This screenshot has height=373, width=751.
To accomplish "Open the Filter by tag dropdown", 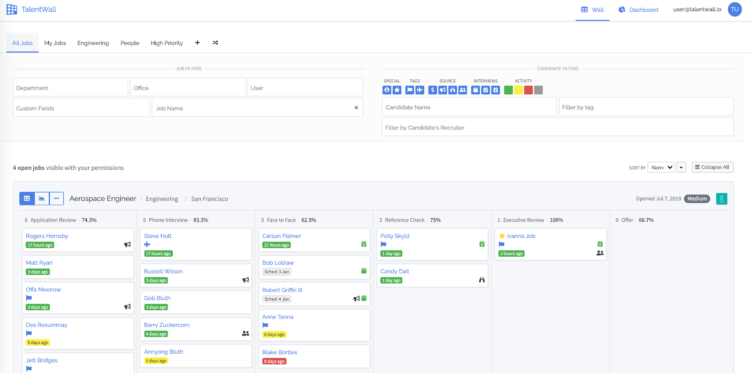I will point(646,107).
